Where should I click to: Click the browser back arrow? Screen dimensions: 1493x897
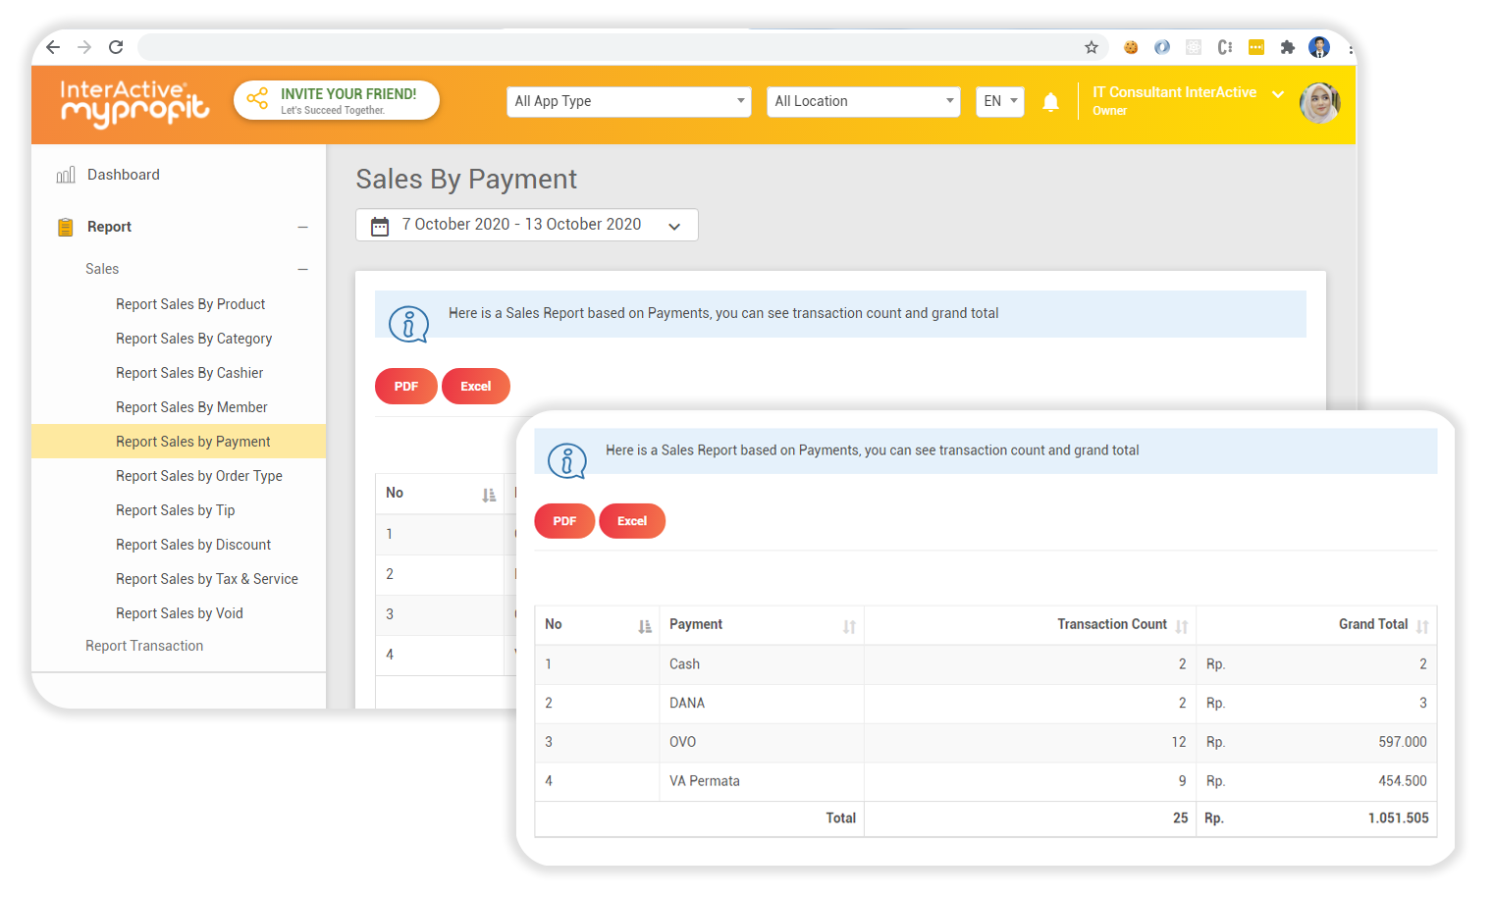point(52,46)
